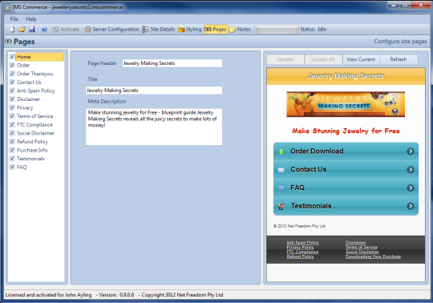Toggle the Disclaimer page checkbox

[12, 99]
